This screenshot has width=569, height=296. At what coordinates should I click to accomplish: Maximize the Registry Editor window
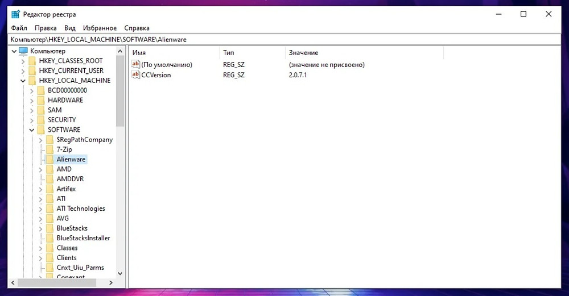point(523,14)
